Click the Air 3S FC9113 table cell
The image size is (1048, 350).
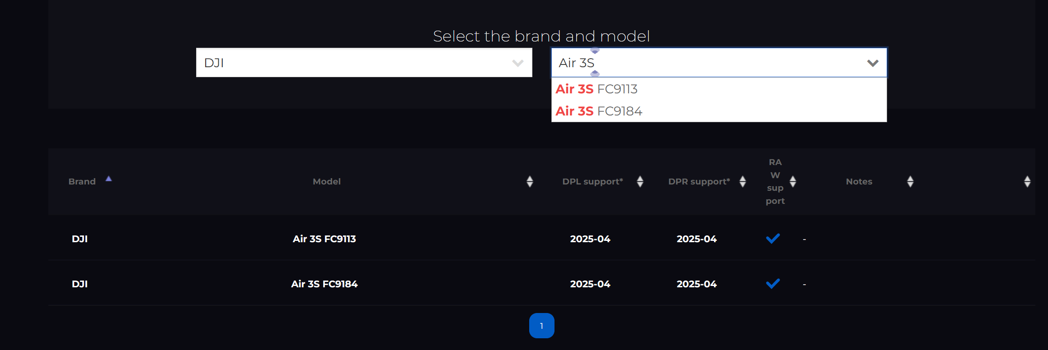(x=324, y=239)
